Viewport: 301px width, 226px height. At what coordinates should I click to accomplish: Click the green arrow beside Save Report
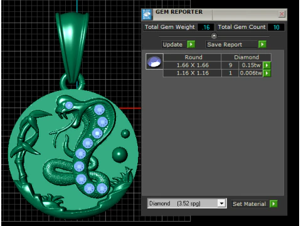262,45
